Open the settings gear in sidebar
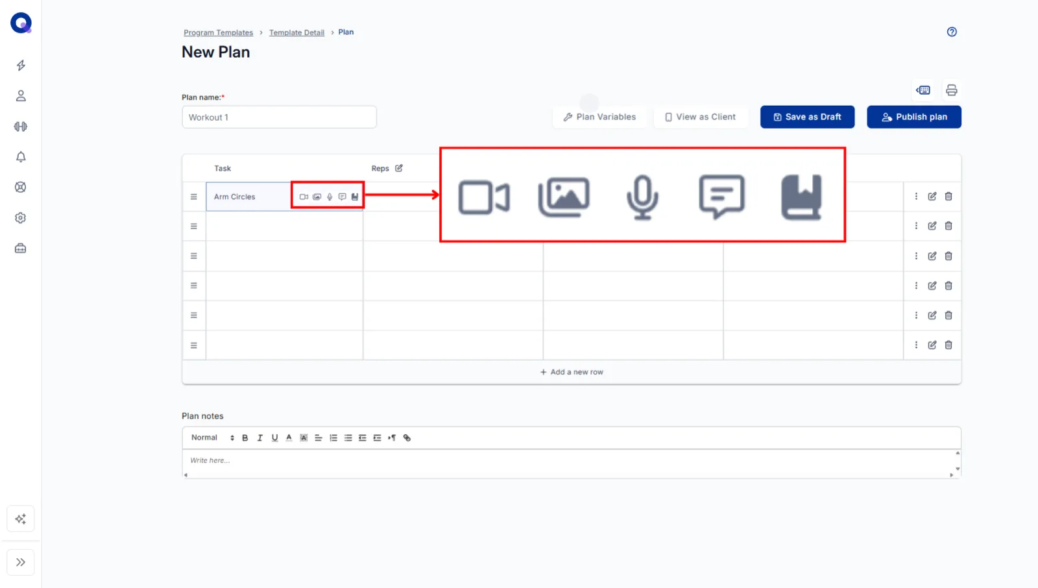 click(x=21, y=218)
